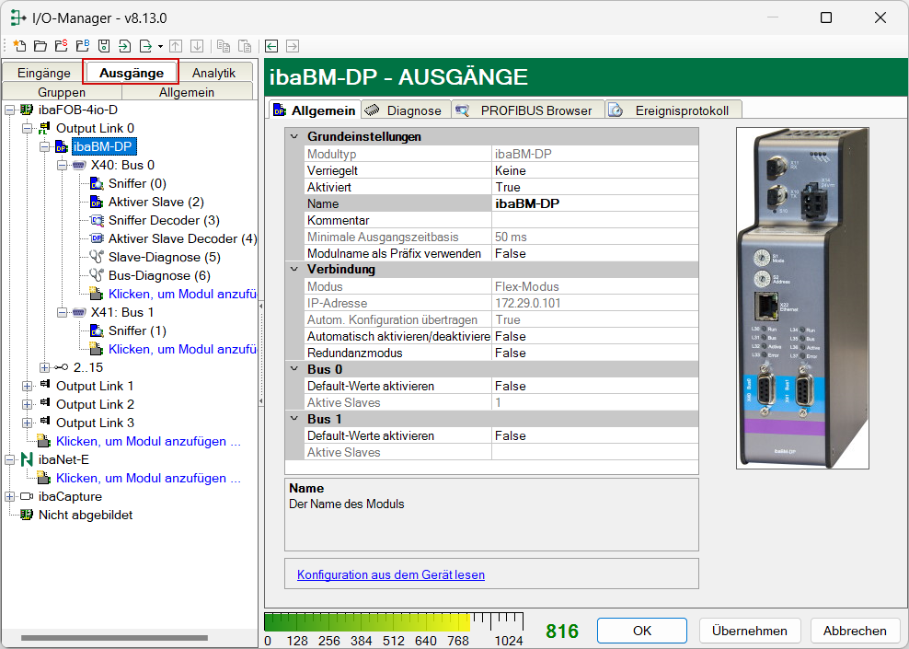Select Aktiver Slave Decoder (4) module

point(182,238)
